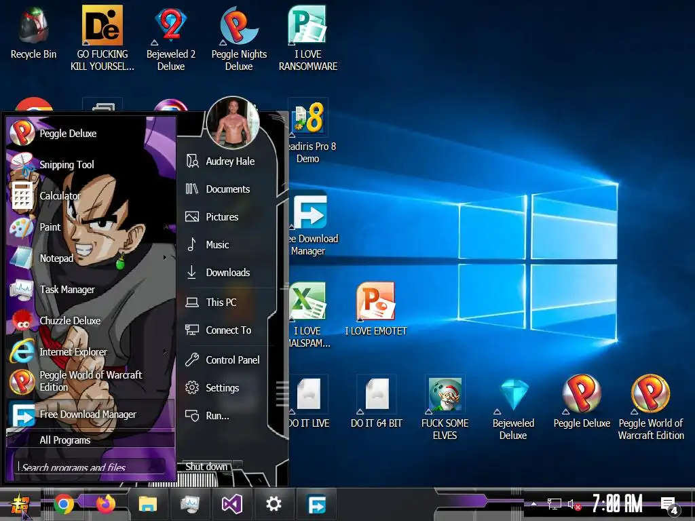Click the muted volume tray icon
This screenshot has width=695, height=521.
[x=574, y=504]
